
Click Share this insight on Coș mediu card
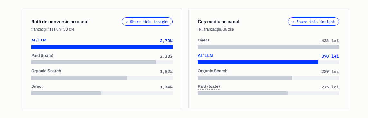[313, 22]
